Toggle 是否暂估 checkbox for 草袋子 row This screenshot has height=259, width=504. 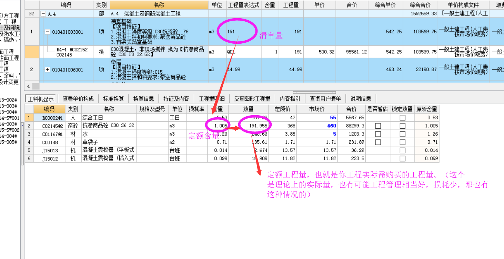coord(378,142)
